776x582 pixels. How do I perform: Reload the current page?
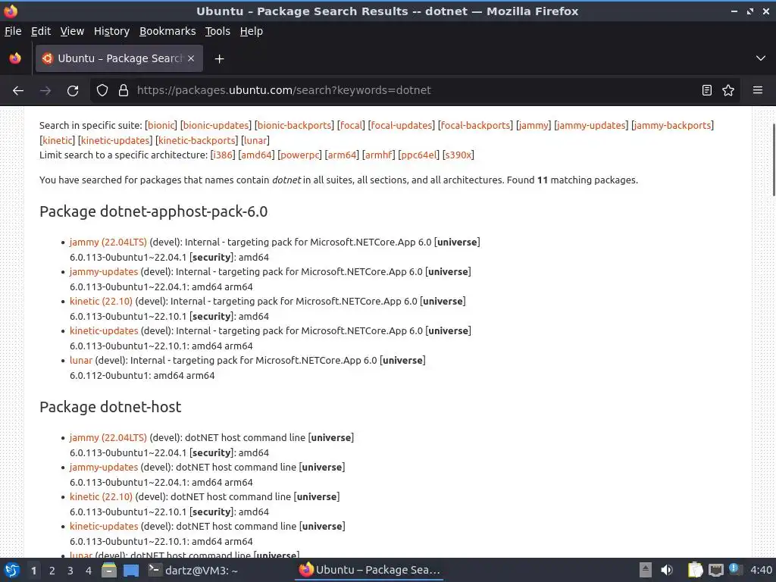[73, 91]
